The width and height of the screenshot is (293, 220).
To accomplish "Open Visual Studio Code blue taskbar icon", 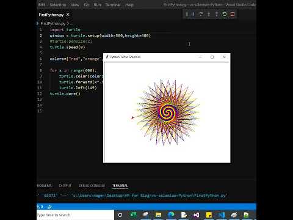I will [222, 215].
